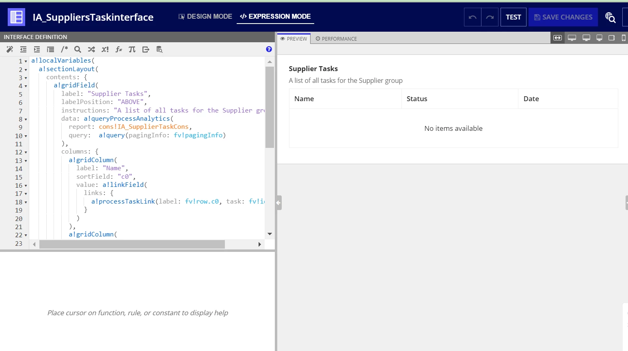Select the wide desktop preview size
This screenshot has height=351, width=628.
572,38
